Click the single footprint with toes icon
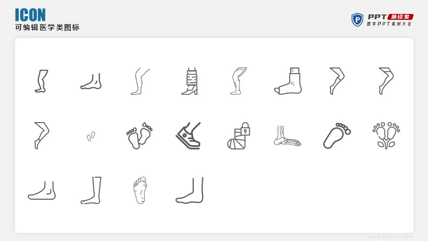The width and height of the screenshot is (428, 241). pyautogui.click(x=337, y=135)
